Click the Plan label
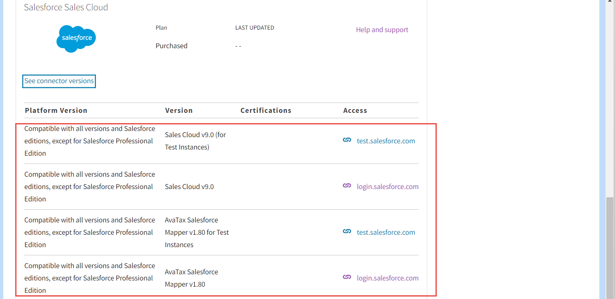The width and height of the screenshot is (615, 299). pyautogui.click(x=161, y=28)
